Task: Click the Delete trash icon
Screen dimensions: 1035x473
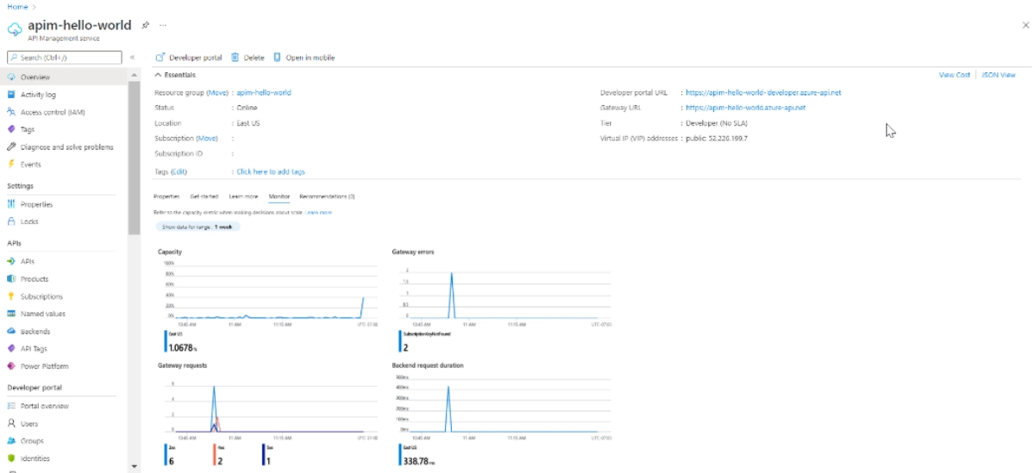Action: 235,58
